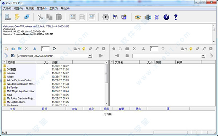Expand the remote path dropdown arrow

(203, 56)
